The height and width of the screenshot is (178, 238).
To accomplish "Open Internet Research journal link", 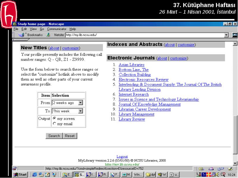I will (x=134, y=94).
